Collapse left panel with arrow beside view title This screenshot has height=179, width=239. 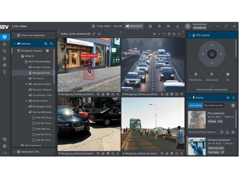(x=58, y=32)
